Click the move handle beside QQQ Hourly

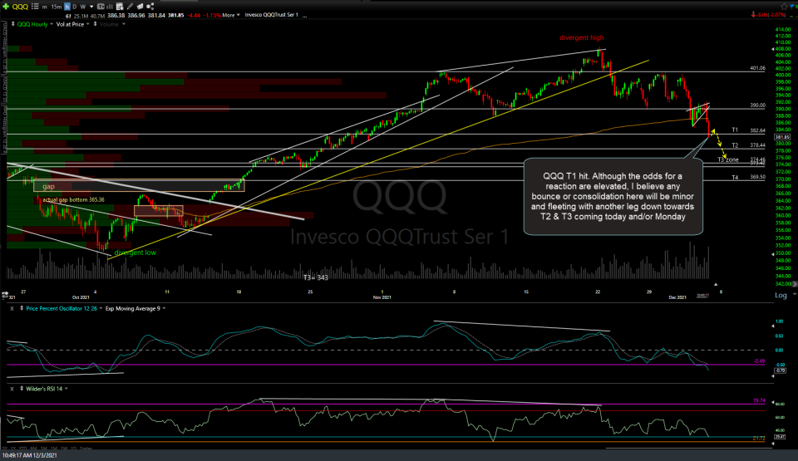[x=12, y=24]
